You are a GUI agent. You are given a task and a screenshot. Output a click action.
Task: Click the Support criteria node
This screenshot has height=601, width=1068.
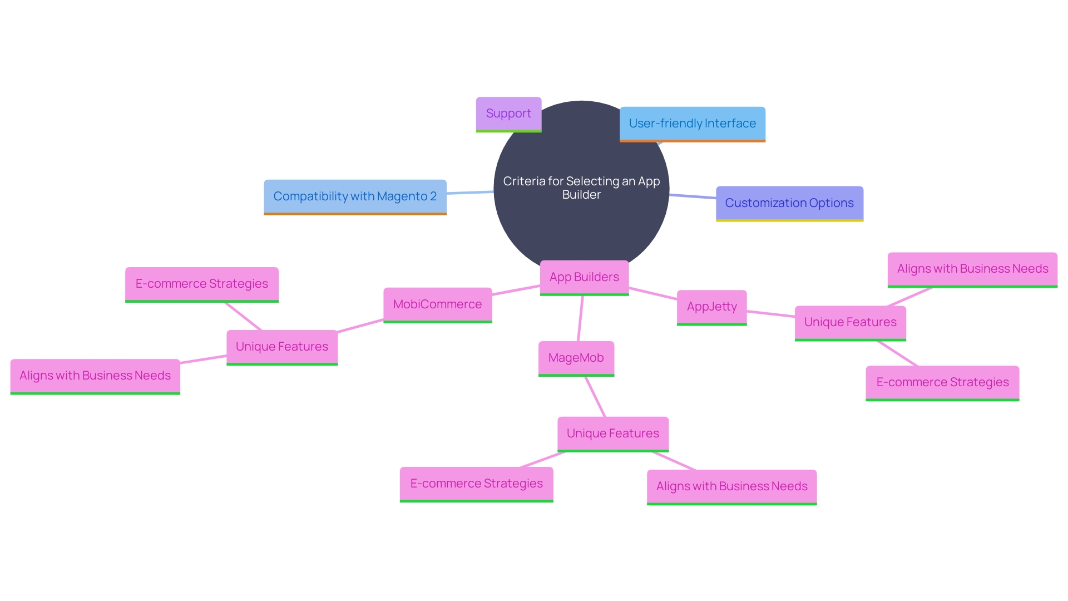click(509, 114)
